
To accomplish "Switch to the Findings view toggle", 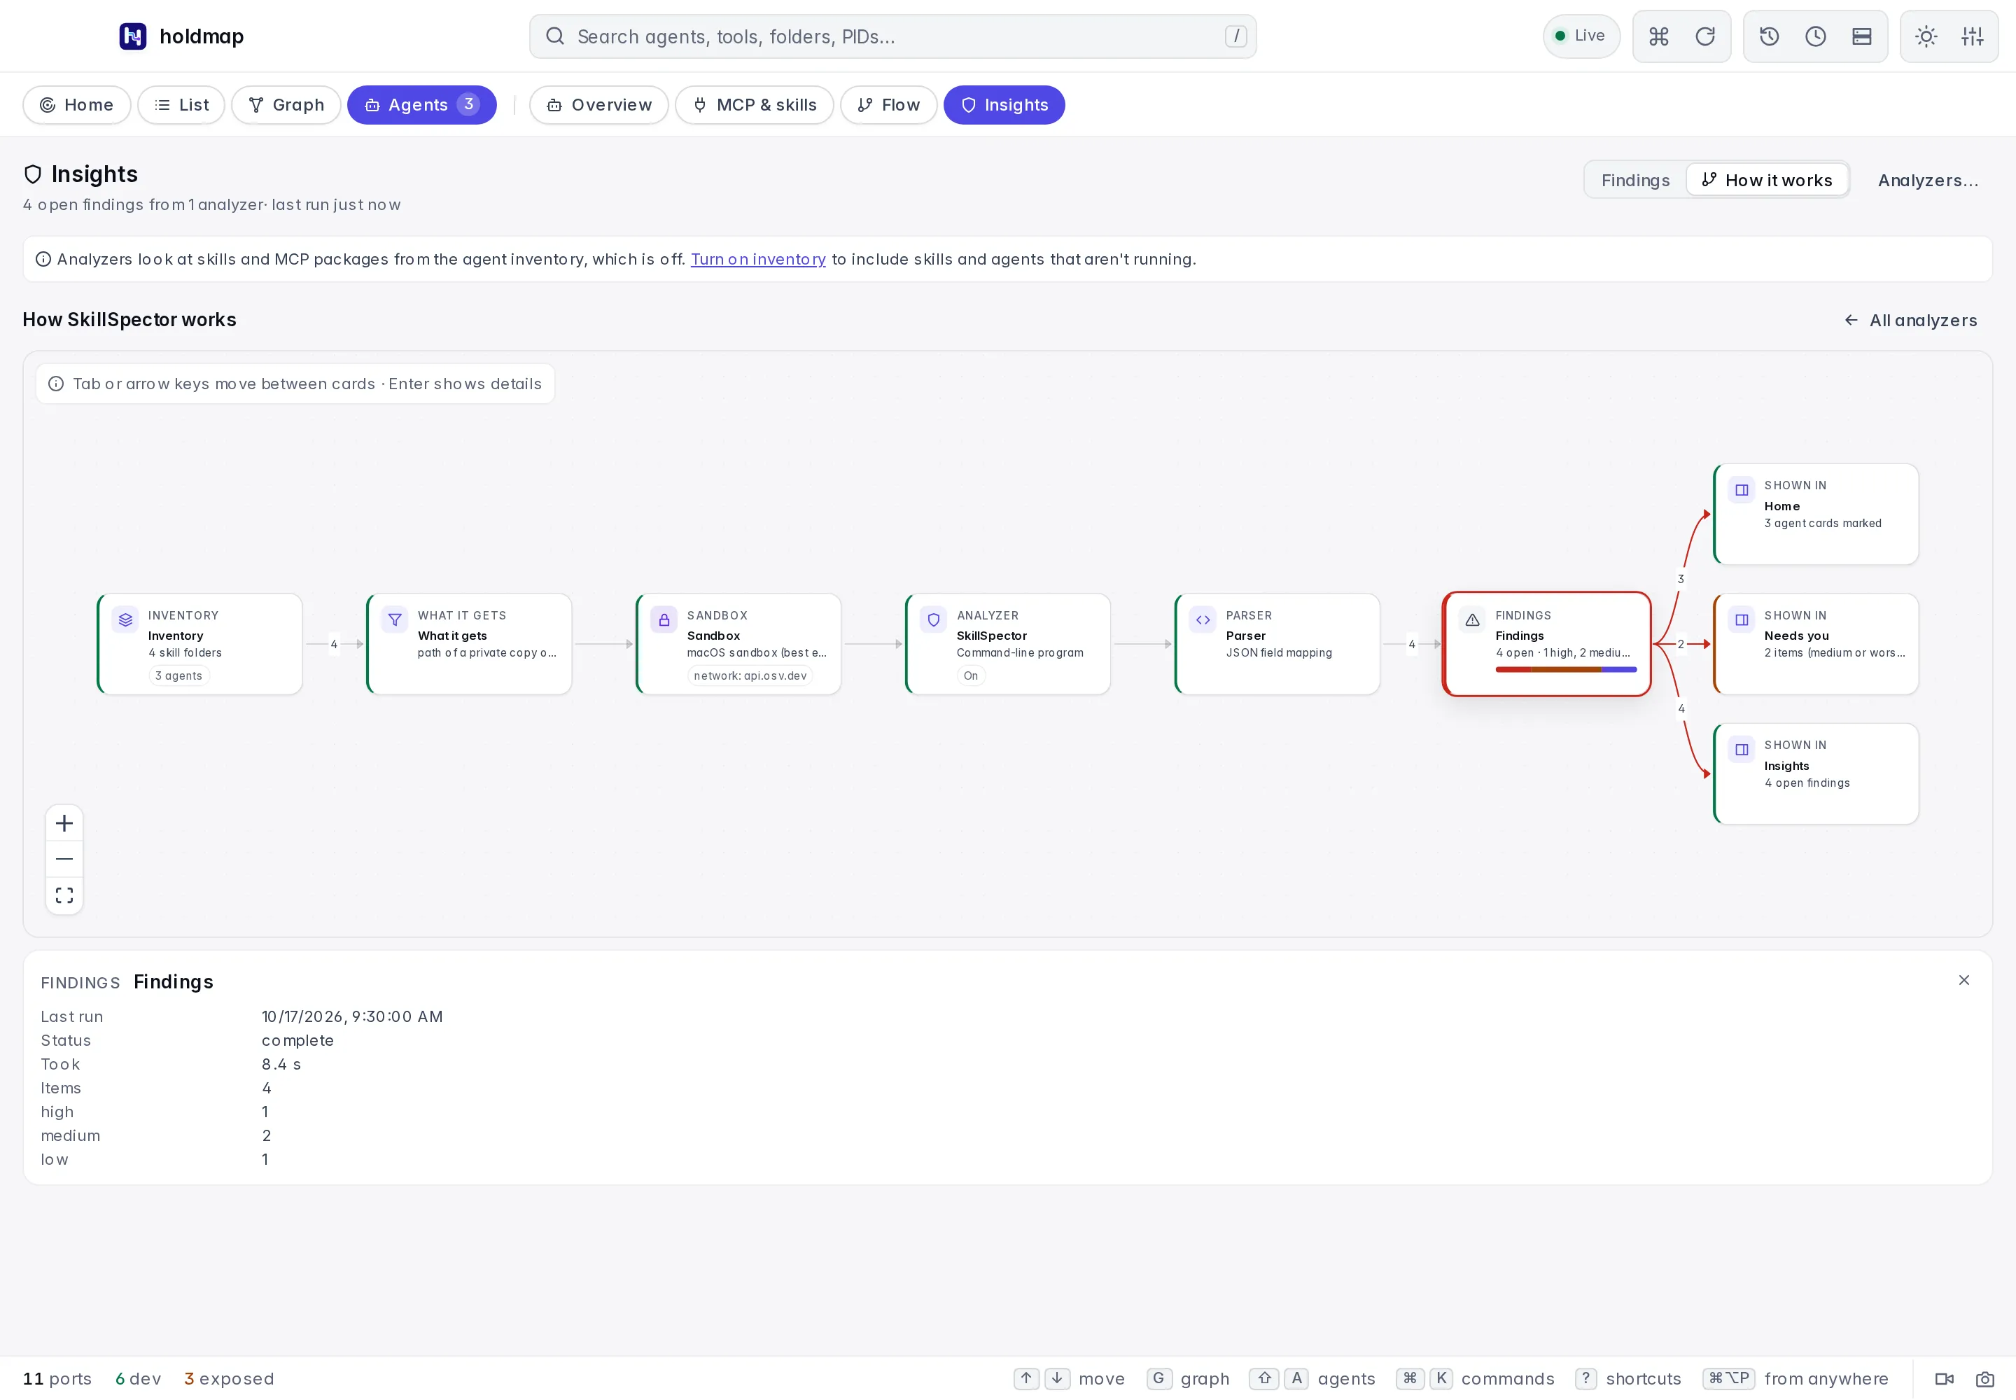I will pyautogui.click(x=1635, y=180).
